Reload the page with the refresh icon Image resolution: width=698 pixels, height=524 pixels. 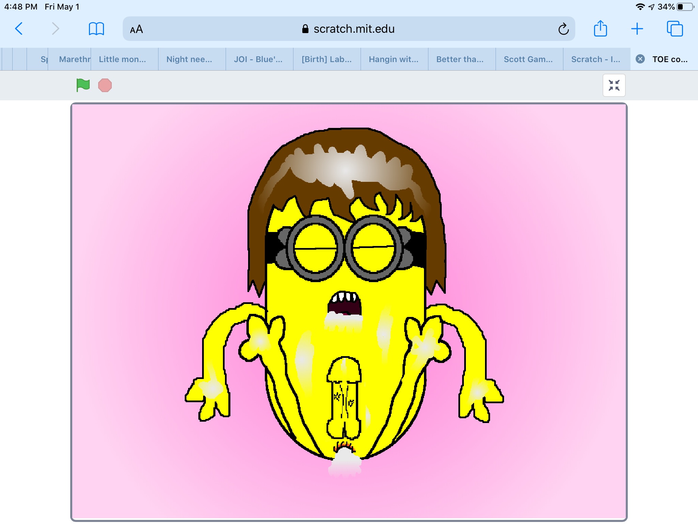click(x=563, y=29)
